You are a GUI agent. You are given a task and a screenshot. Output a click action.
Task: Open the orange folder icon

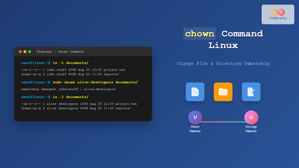pyautogui.click(x=223, y=92)
